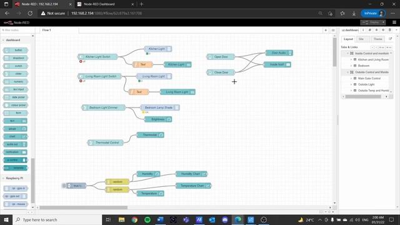Select the dropdown node in dashboard palette
400x225 pixels.
[16, 58]
